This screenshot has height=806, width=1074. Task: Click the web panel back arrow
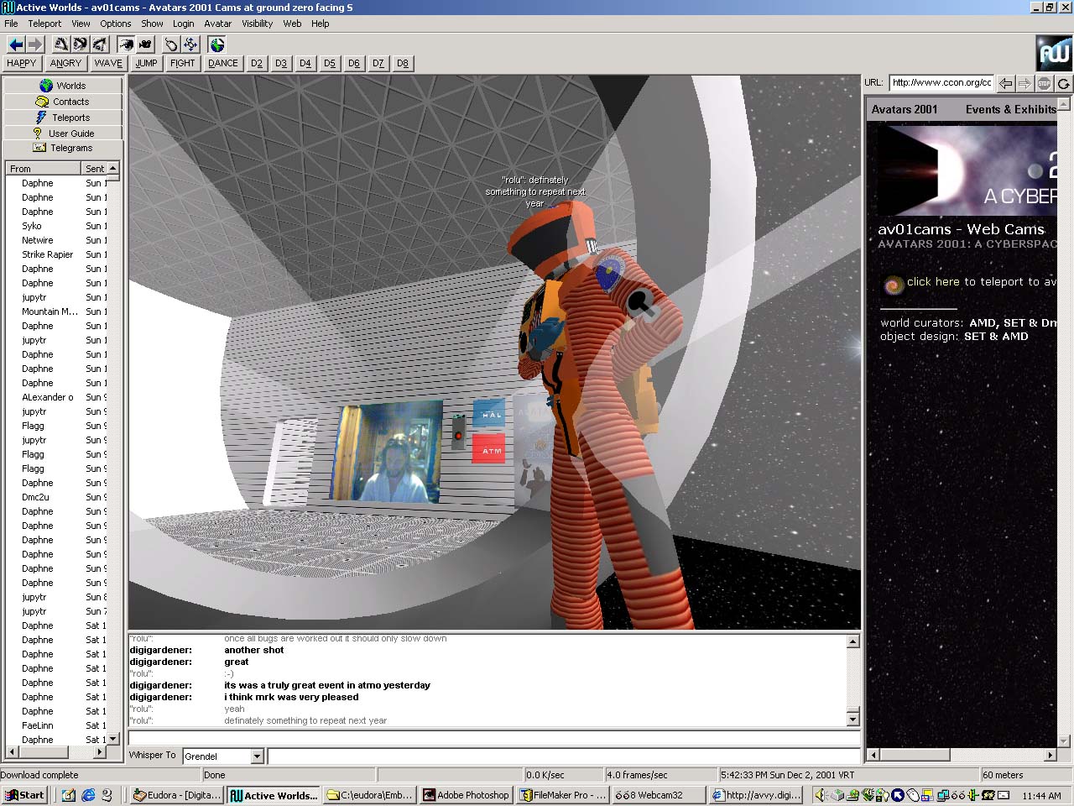point(1005,83)
